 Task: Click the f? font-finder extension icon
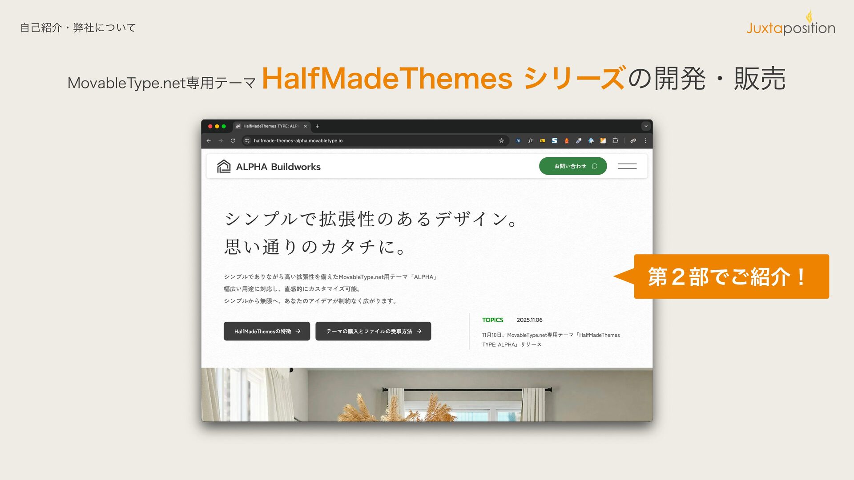[x=530, y=140]
